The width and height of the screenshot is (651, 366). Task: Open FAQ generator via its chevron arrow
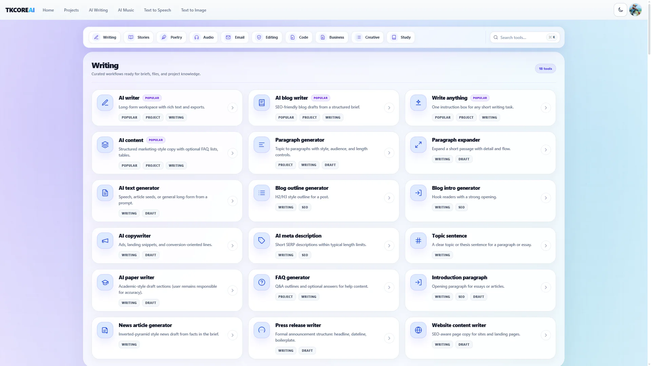[389, 287]
